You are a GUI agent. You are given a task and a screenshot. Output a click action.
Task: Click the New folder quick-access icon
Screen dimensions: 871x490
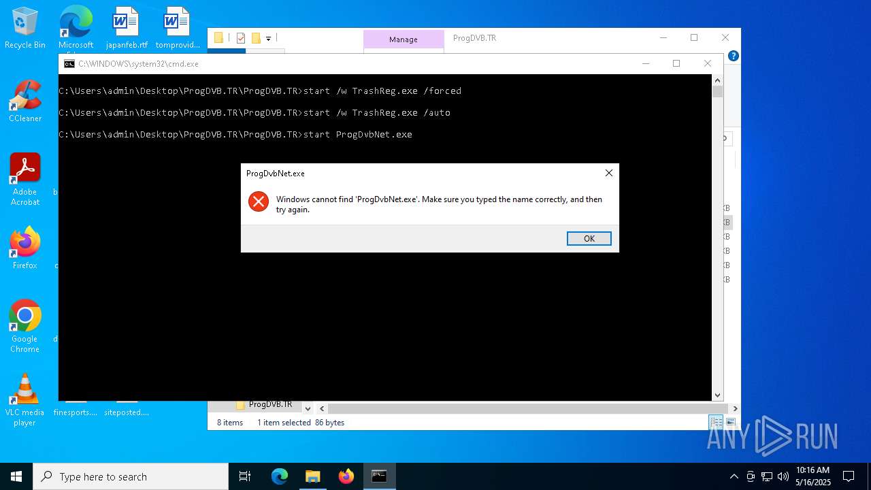click(x=256, y=38)
